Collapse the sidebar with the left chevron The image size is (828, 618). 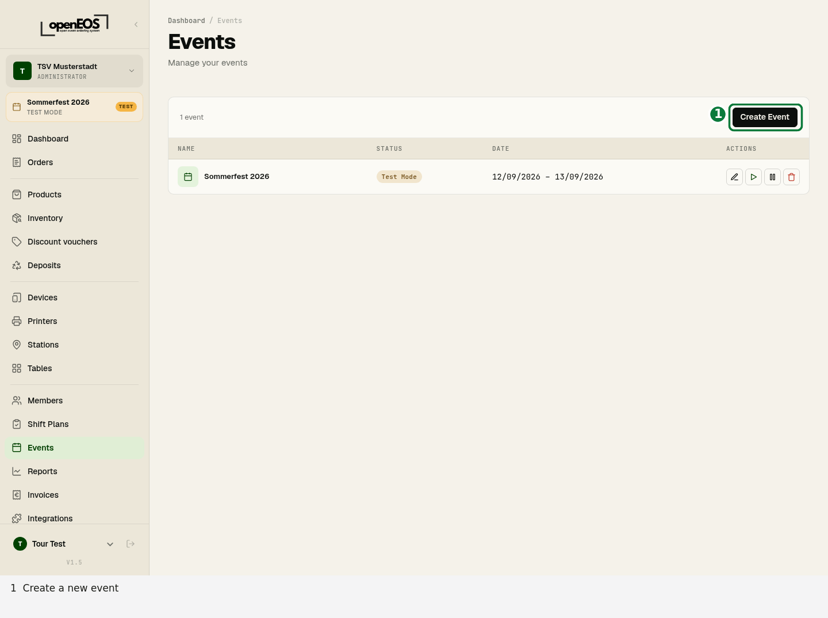pos(136,24)
